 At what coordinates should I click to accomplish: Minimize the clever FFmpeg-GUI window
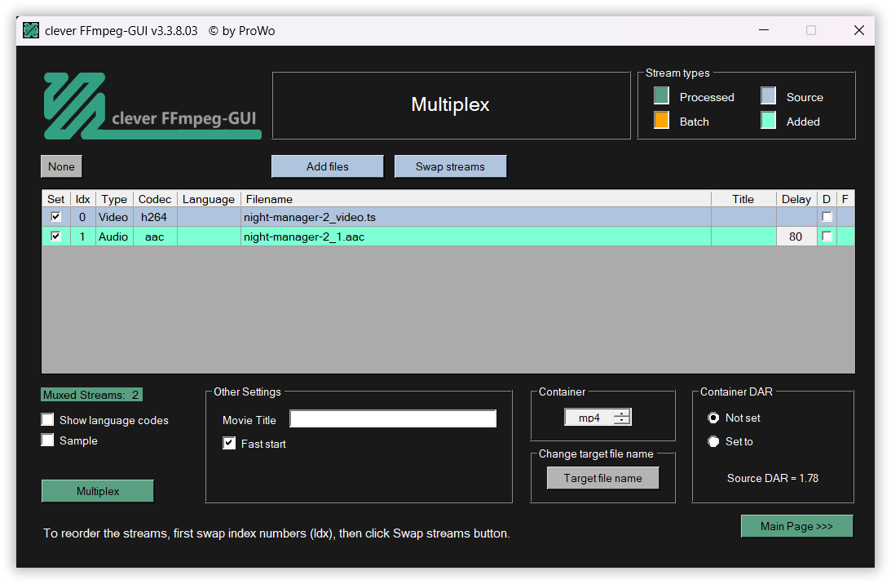pos(764,30)
